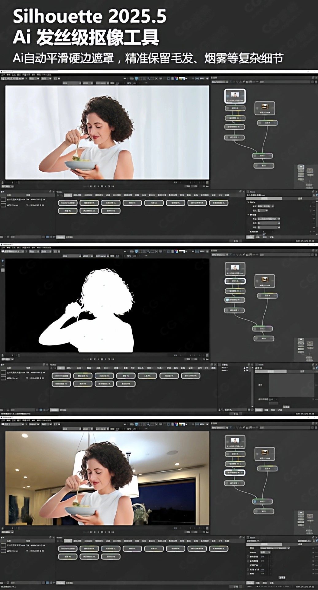Click the viewer image of woman on white backdrop

pyautogui.click(x=107, y=132)
